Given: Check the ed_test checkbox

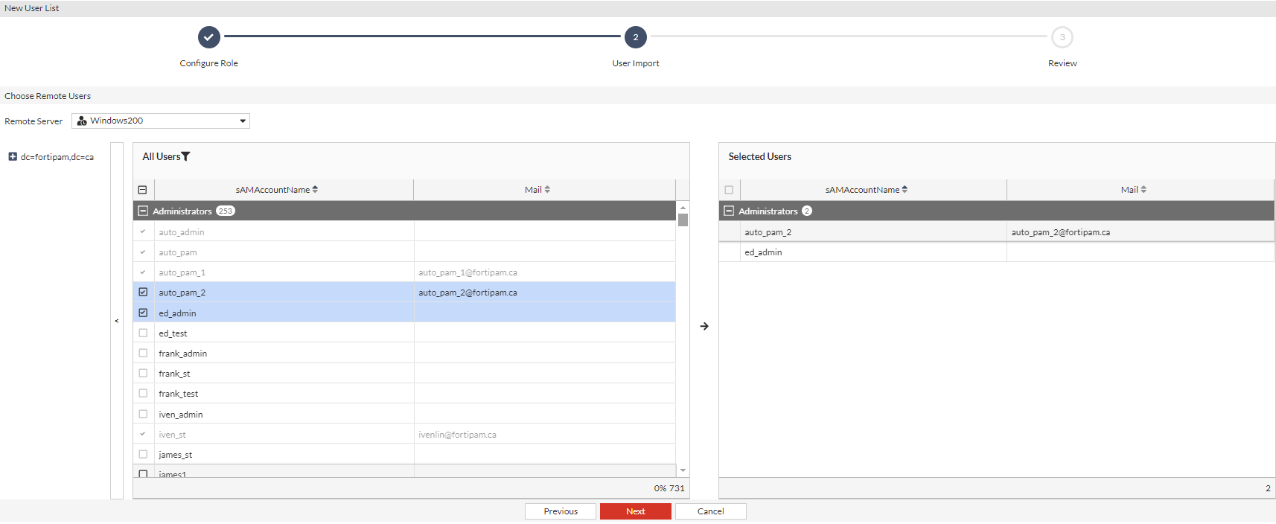Looking at the screenshot, I should (143, 333).
